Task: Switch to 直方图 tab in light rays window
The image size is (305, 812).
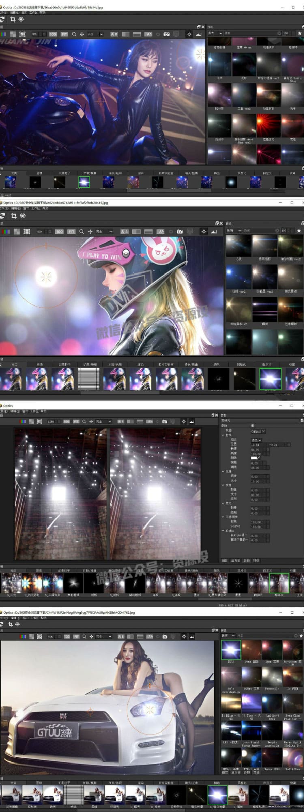Action: (236, 561)
